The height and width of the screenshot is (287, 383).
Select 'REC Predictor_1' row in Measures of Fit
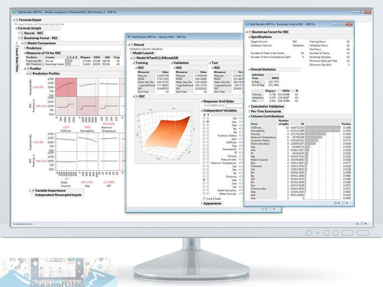click(x=73, y=64)
